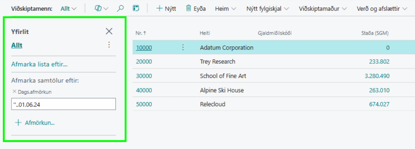Click the search magnifier icon
The height and width of the screenshot is (149, 415).
tap(120, 8)
